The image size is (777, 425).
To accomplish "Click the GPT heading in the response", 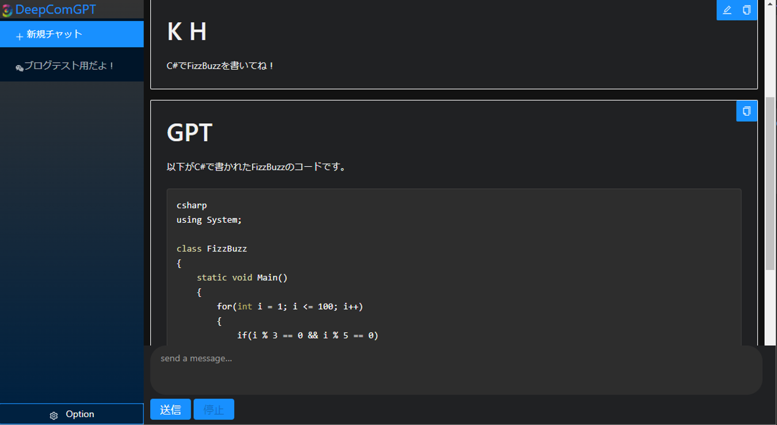I will coord(189,132).
